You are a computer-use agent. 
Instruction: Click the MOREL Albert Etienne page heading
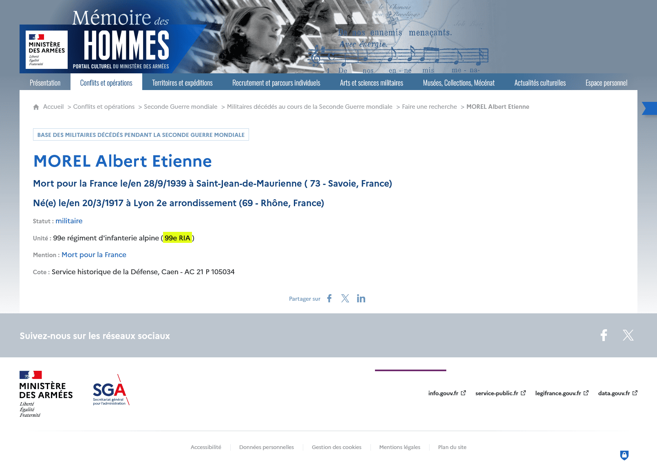click(123, 161)
